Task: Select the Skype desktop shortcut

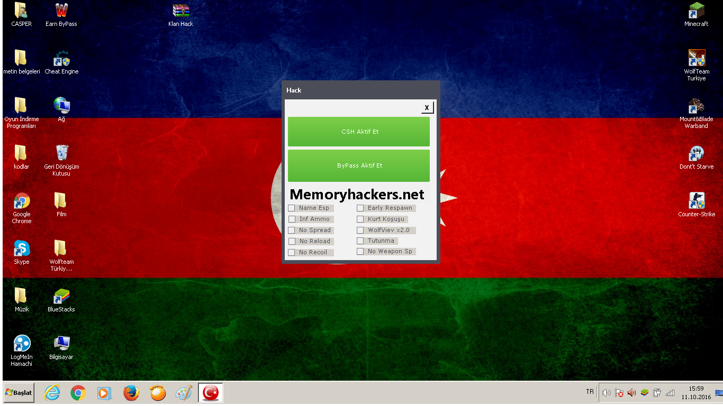Action: coord(21,252)
